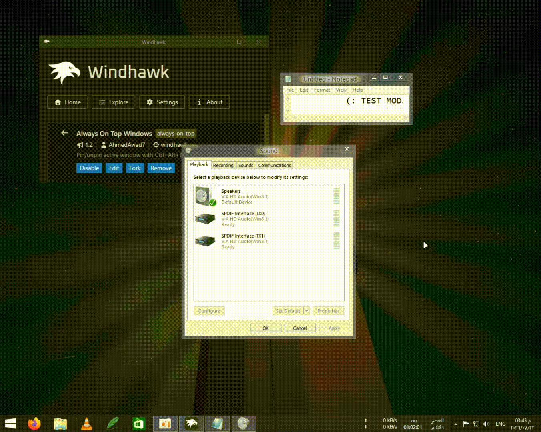Switch to Windhawk via taskbar button
The width and height of the screenshot is (541, 432).
pos(191,424)
